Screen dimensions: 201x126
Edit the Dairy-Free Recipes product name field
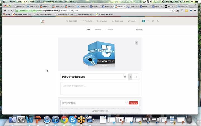pyautogui.click(x=93, y=77)
